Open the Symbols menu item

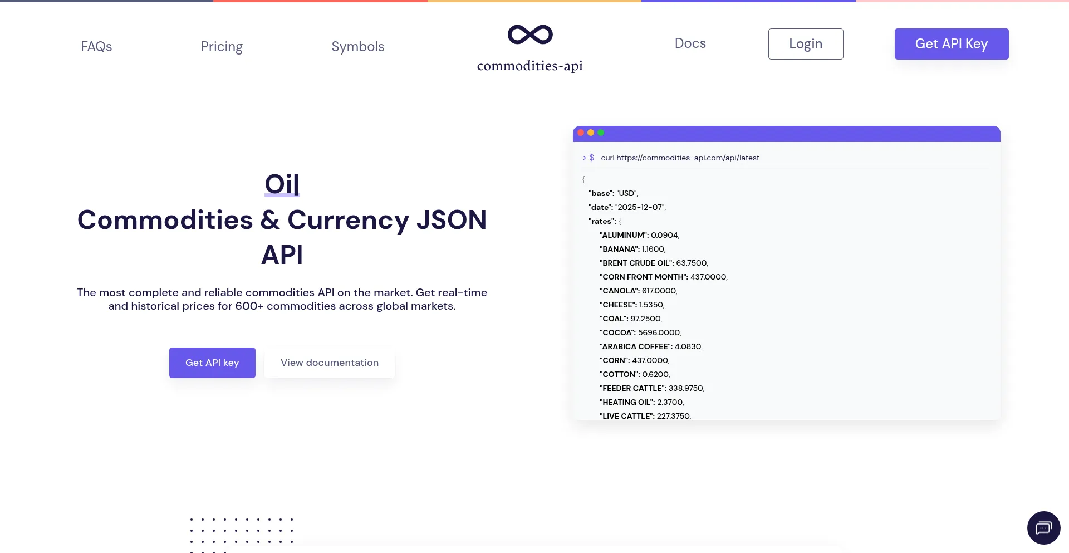pyautogui.click(x=357, y=47)
